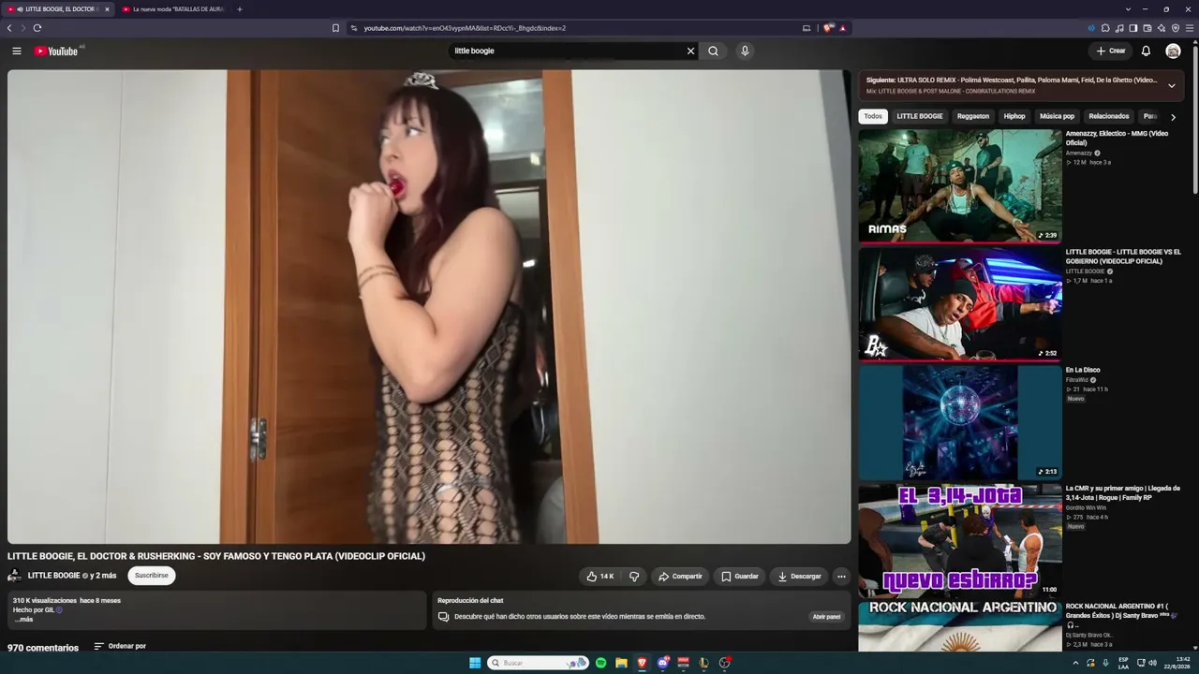The width and height of the screenshot is (1199, 674).
Task: Share the video with Compartir
Action: pyautogui.click(x=680, y=577)
